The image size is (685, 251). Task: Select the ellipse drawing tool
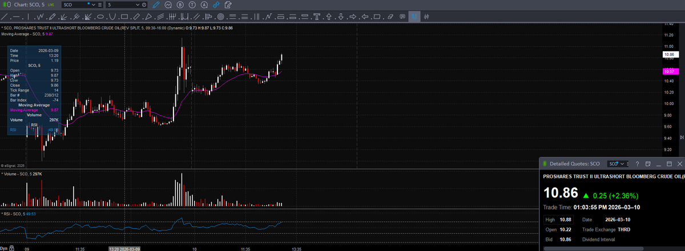(100, 17)
